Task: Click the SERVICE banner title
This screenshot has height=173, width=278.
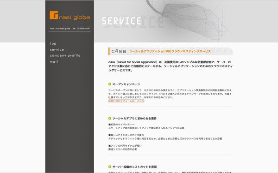Action: 121,21
